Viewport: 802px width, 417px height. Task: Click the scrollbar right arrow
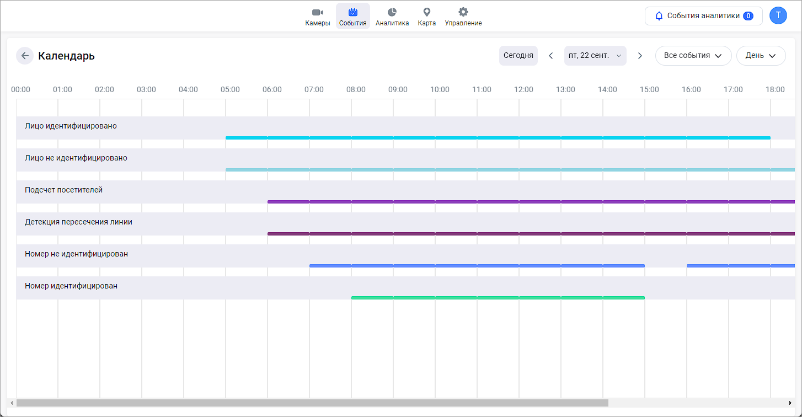(790, 403)
